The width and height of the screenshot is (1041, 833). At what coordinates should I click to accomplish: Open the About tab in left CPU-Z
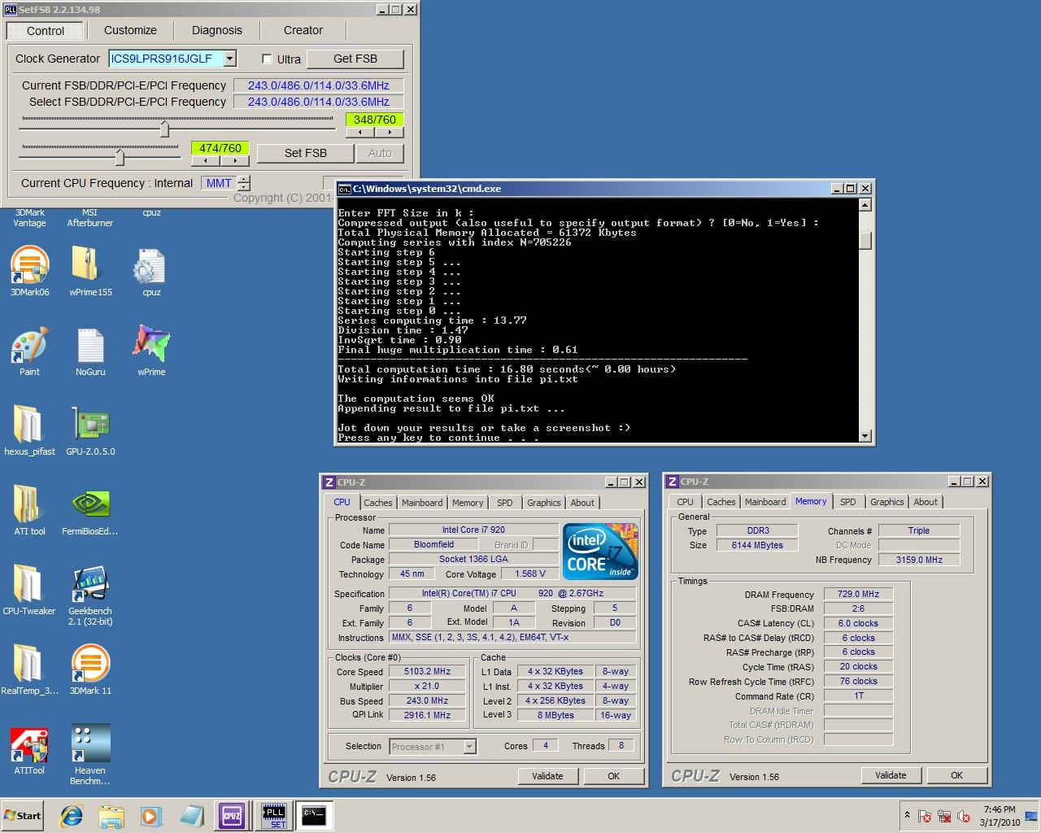[x=582, y=503]
